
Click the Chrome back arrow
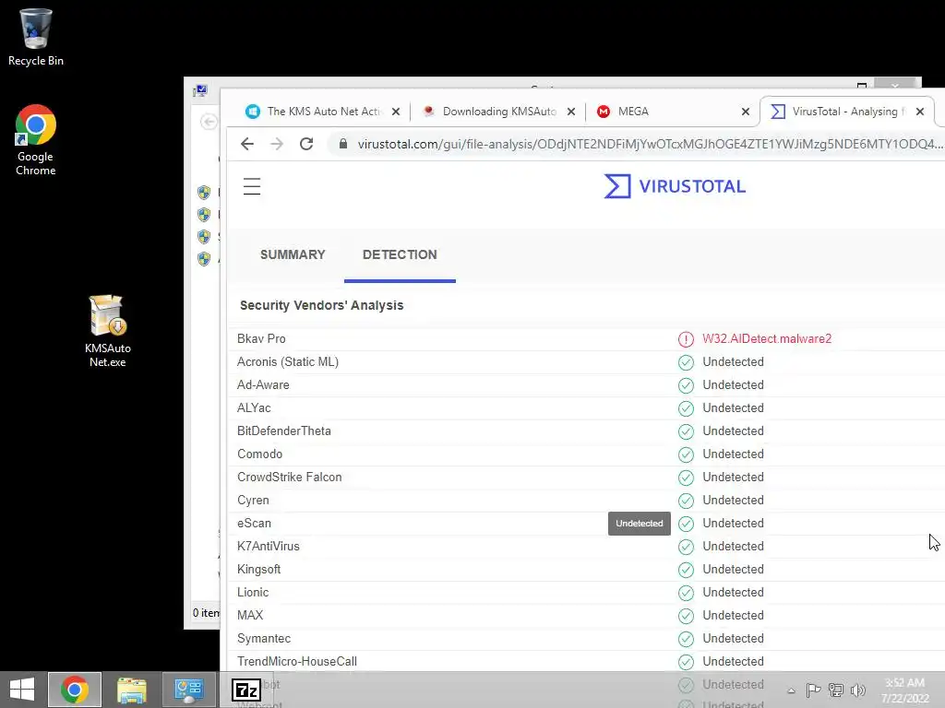(x=247, y=144)
